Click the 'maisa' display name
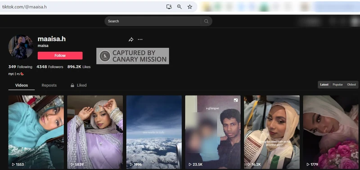The height and width of the screenshot is (170, 360). coord(43,46)
